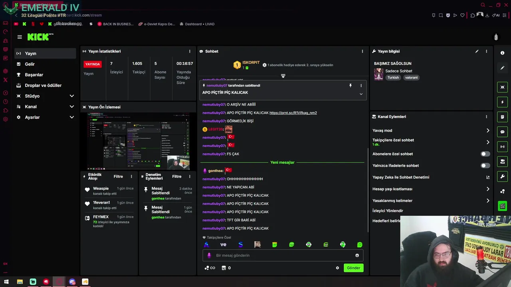Click the browser snapshot icon
Screen dimensions: 511x287
(441, 16)
